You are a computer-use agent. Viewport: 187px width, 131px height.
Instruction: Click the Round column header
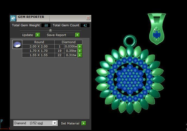click(x=38, y=42)
